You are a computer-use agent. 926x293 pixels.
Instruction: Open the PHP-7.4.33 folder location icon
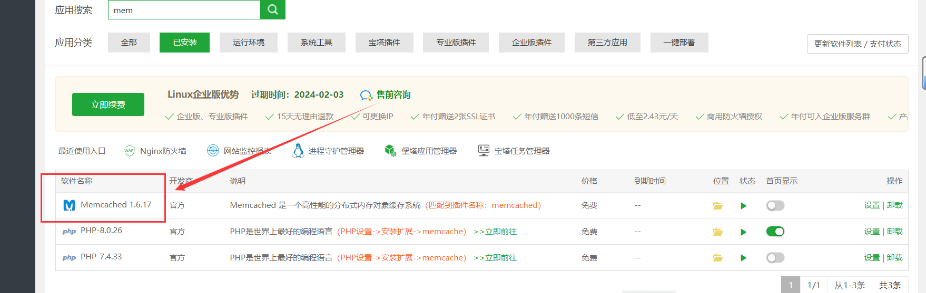tap(718, 258)
